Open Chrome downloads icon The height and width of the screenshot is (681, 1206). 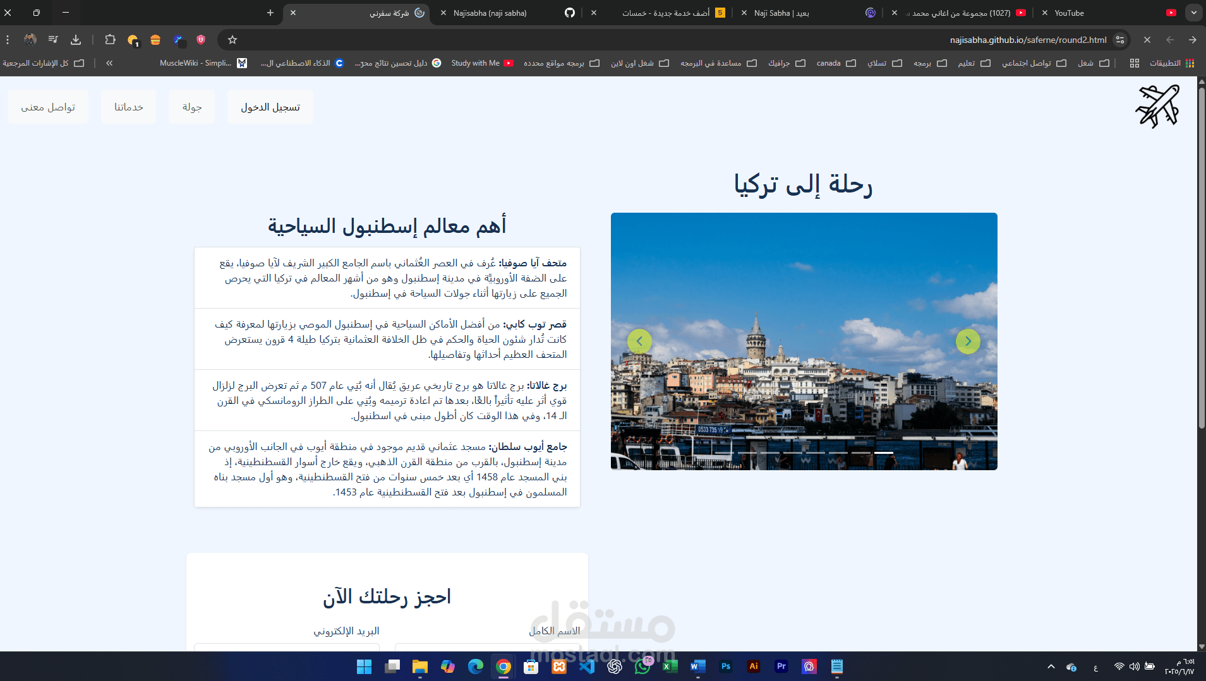point(76,40)
